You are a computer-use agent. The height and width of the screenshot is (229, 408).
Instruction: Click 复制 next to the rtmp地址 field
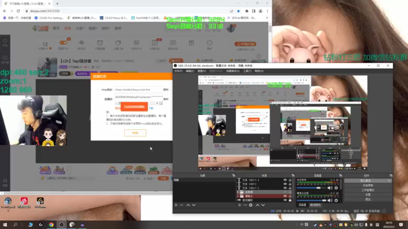click(x=166, y=90)
